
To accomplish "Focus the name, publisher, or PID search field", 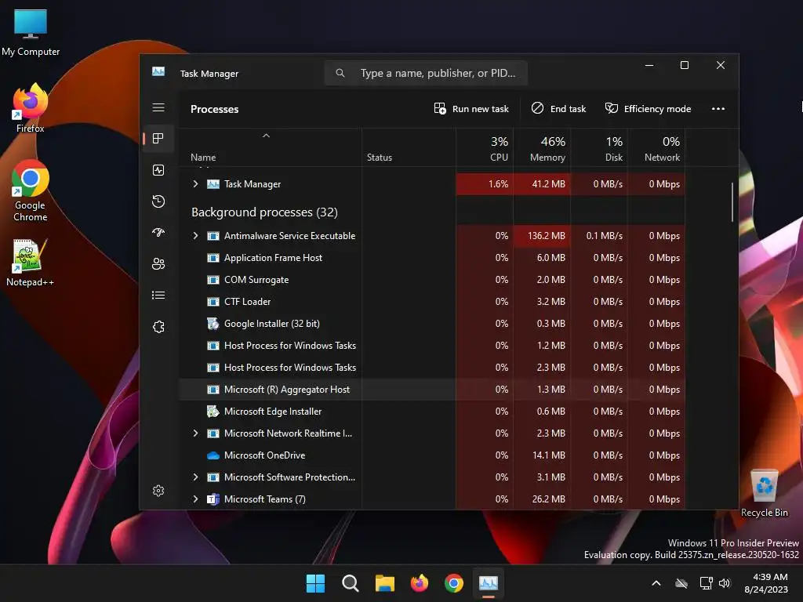I will click(426, 73).
